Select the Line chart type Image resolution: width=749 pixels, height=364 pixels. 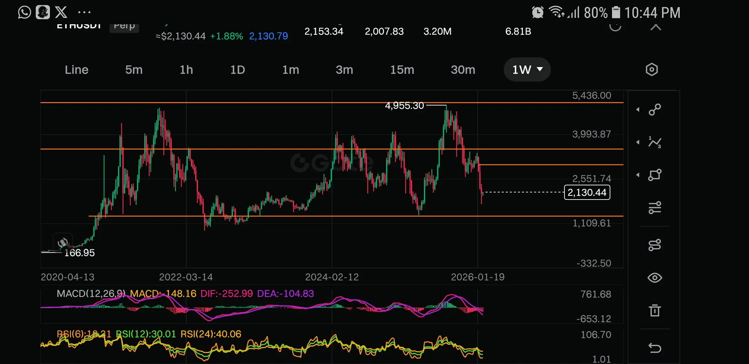click(x=77, y=70)
